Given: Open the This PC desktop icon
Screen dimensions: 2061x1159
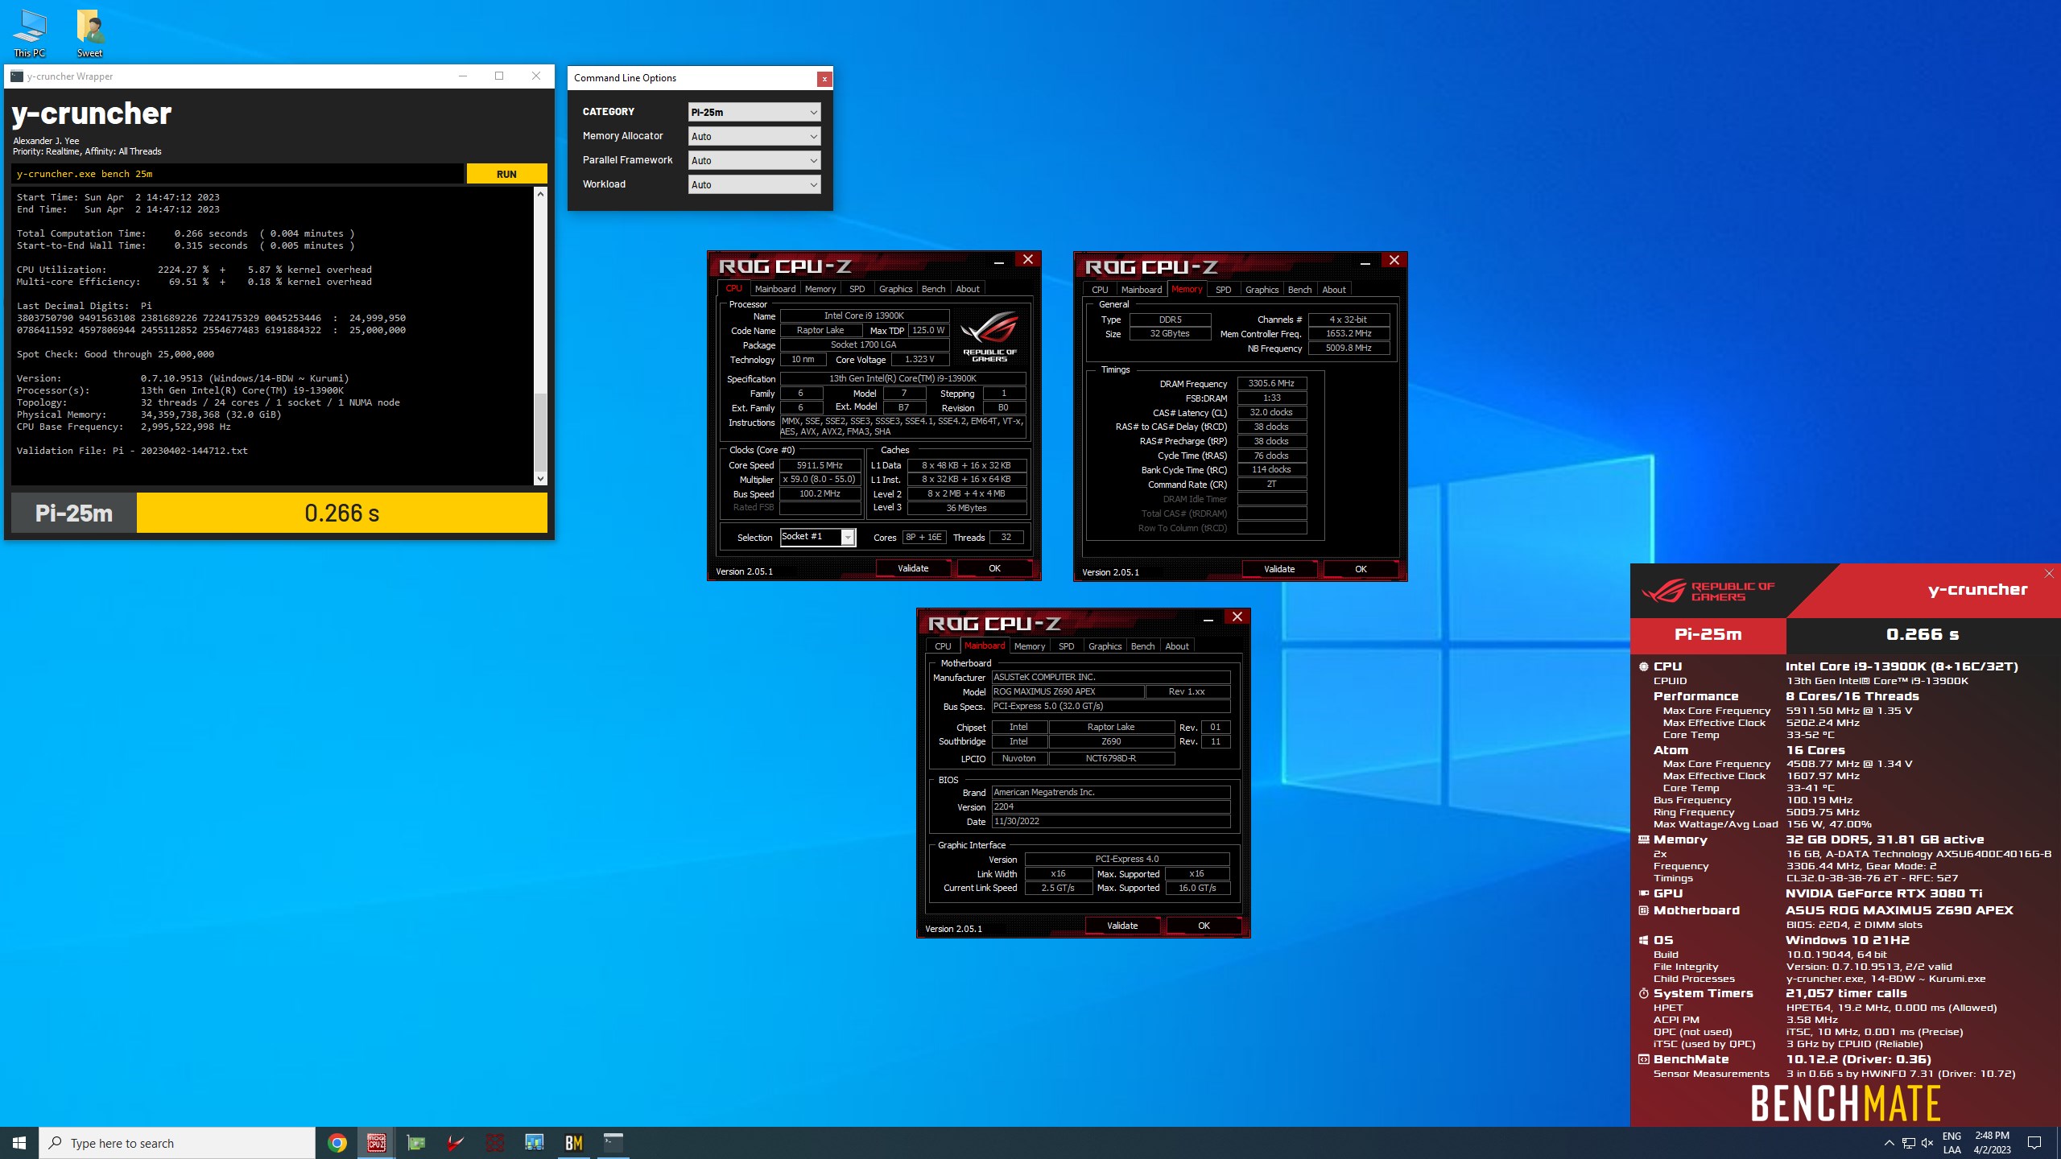Looking at the screenshot, I should pyautogui.click(x=30, y=33).
